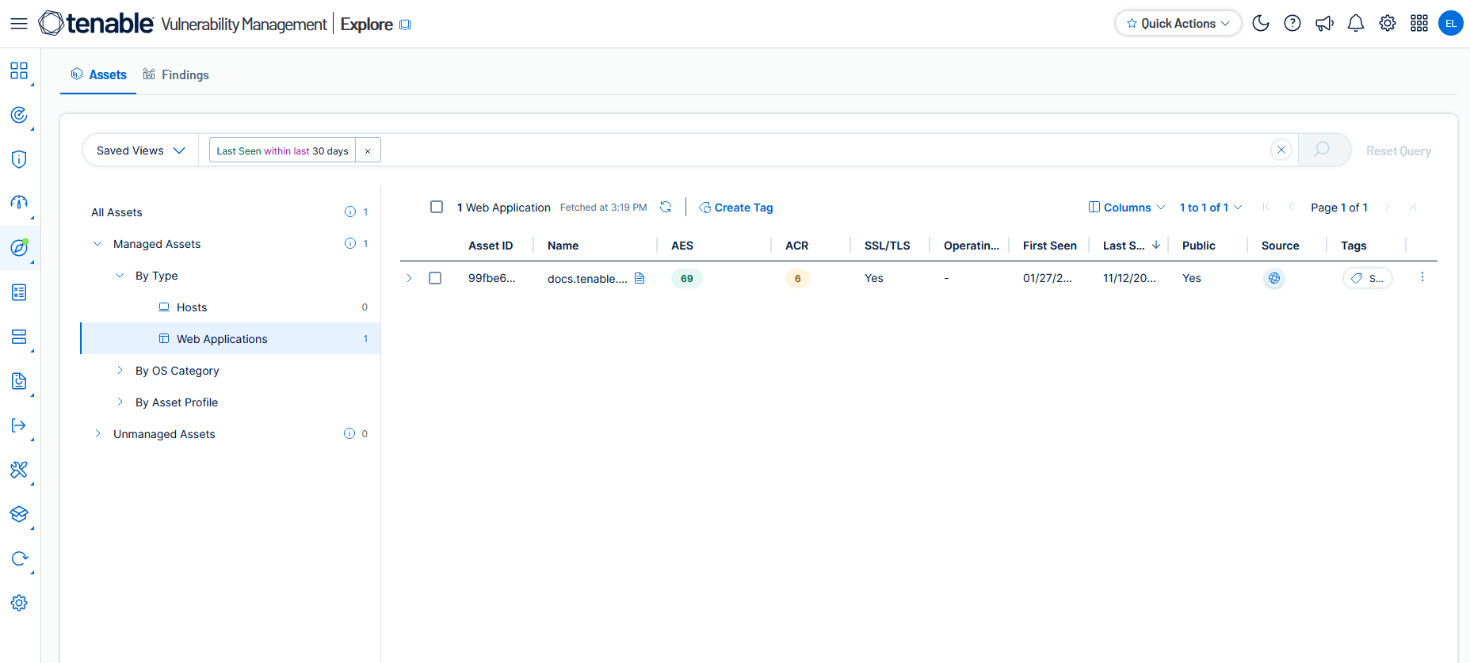Click the settings gear in top bar
The width and height of the screenshot is (1470, 663).
pos(1388,24)
